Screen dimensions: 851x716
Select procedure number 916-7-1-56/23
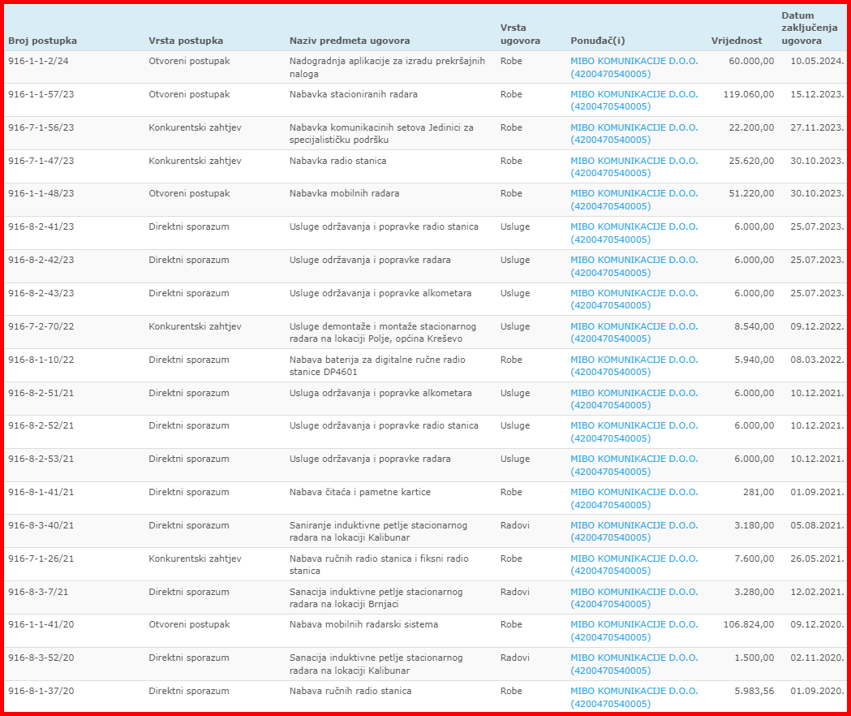coord(41,127)
